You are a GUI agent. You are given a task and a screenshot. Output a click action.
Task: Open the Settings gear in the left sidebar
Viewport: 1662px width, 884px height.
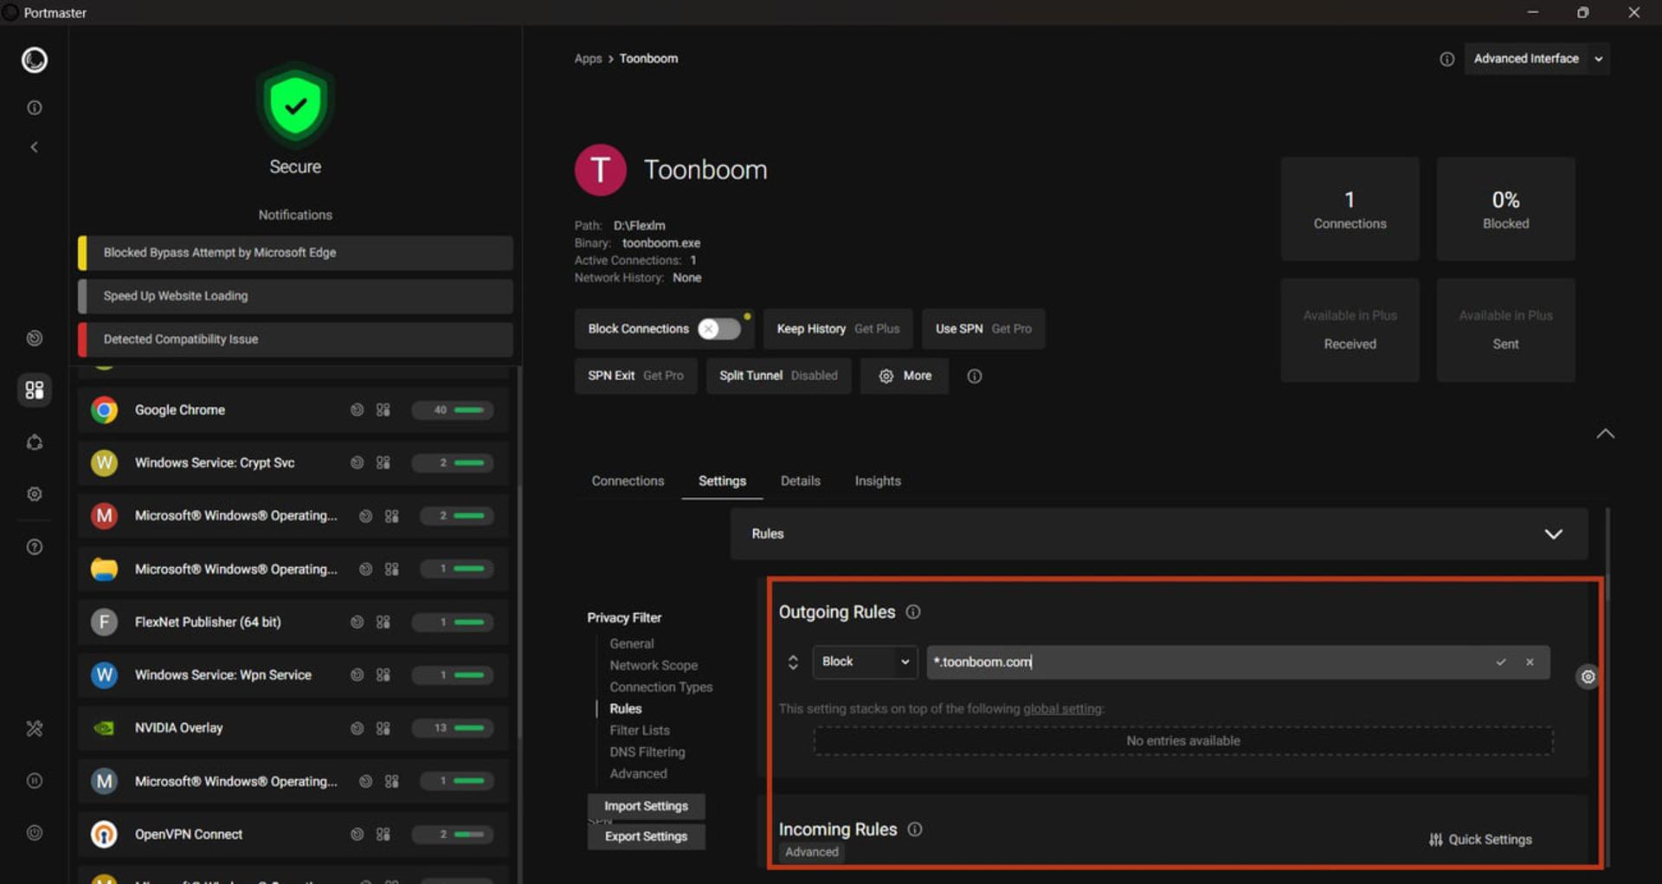coord(35,494)
